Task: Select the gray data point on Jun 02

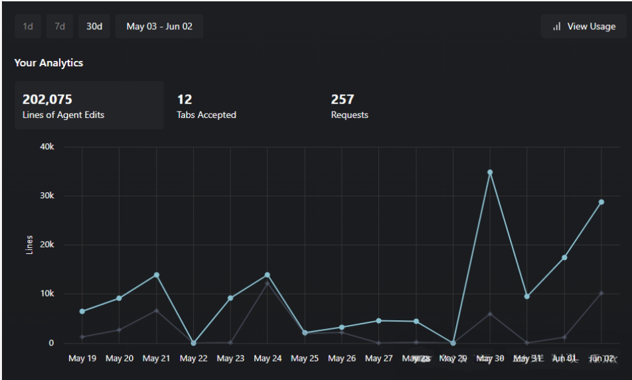Action: pos(601,292)
